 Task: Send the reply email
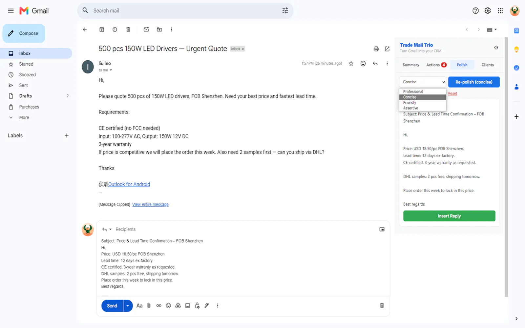(112, 306)
